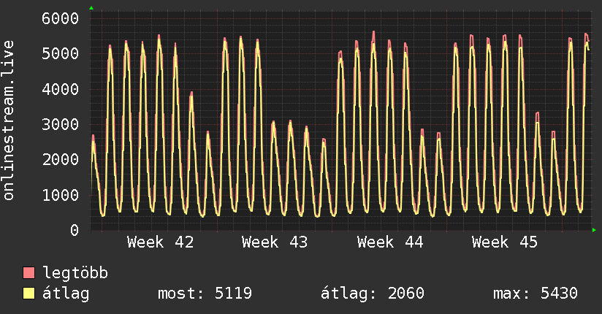Click the 6000 y-axis tick label
602x314 pixels.
59,18
